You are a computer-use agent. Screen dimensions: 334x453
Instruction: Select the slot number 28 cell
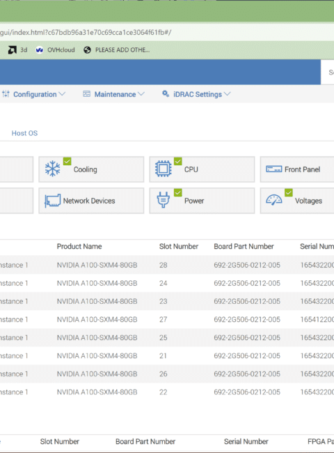click(164, 265)
